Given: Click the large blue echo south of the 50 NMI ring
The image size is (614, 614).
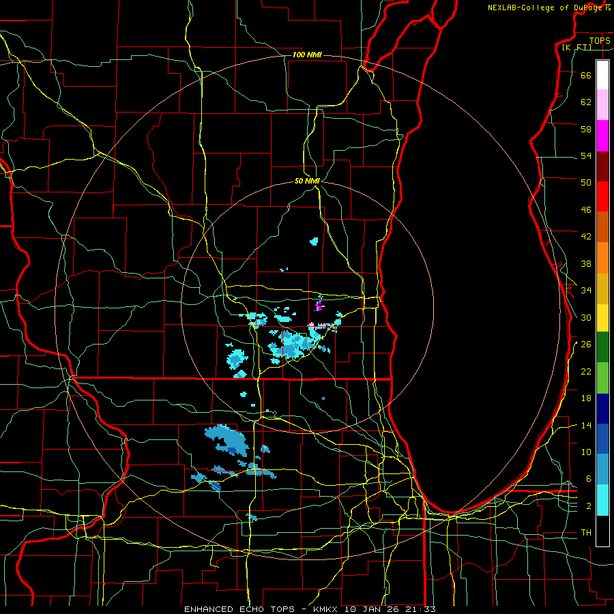Looking at the screenshot, I should coord(227,441).
